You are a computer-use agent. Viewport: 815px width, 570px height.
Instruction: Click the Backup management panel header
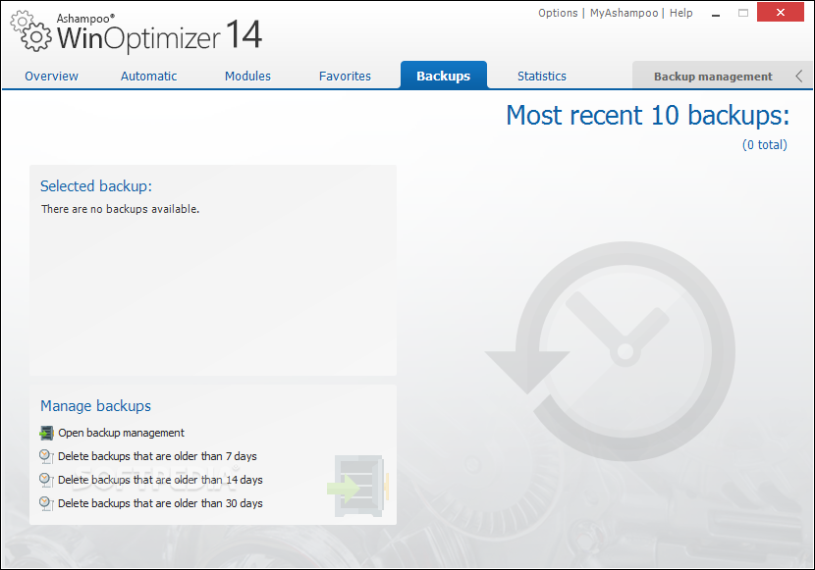pyautogui.click(x=713, y=77)
